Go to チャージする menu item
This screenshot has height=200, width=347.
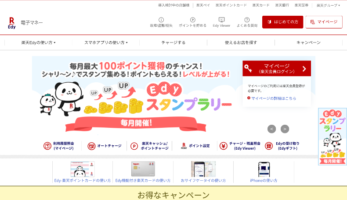[x=173, y=42]
